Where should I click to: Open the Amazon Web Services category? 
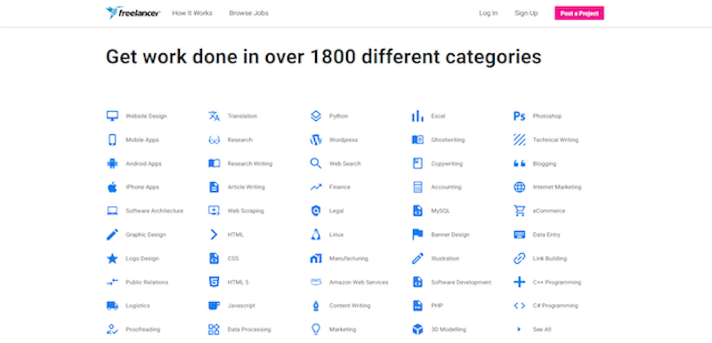click(359, 283)
